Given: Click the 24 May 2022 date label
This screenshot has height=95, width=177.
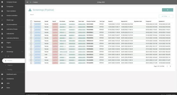Looking at the screenshot, I should click(101, 2).
